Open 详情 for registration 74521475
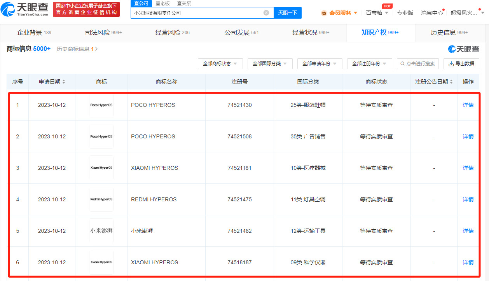The height and width of the screenshot is (281, 489). pos(468,199)
